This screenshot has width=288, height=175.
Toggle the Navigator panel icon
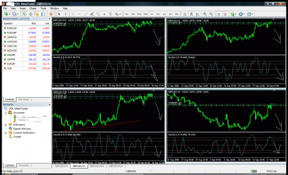[x=37, y=14]
